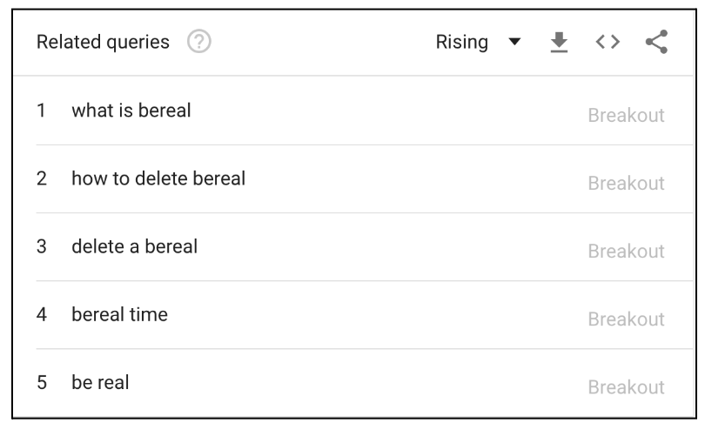Click Breakout label beside 'how to delete bereal'
The height and width of the screenshot is (430, 705).
pyautogui.click(x=627, y=183)
